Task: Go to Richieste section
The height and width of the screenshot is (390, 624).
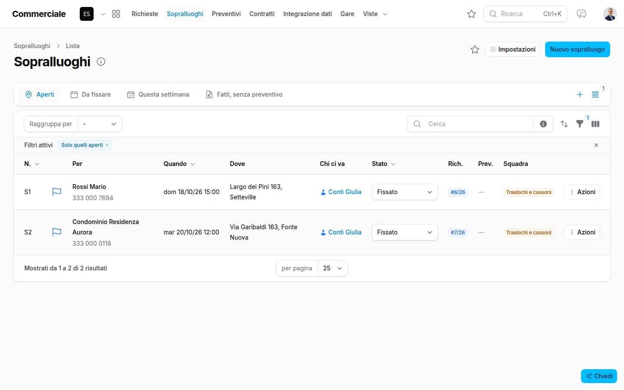Action: coord(145,14)
